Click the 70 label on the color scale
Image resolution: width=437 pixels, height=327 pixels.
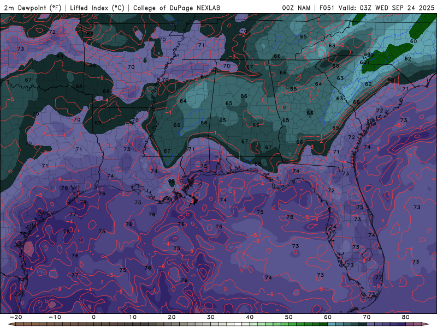pos(367,317)
